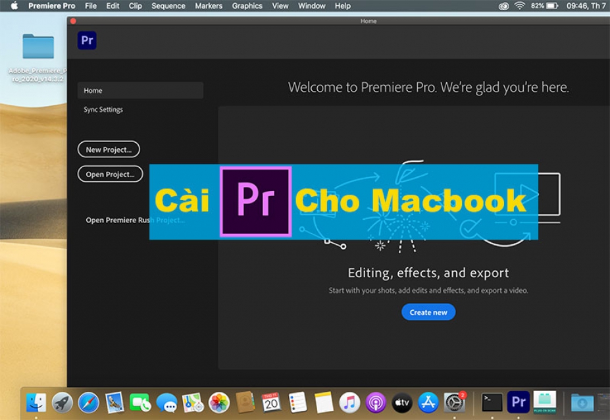Viewport: 610px width, 420px height.
Task: Open Terminal from the dock
Action: [492, 402]
